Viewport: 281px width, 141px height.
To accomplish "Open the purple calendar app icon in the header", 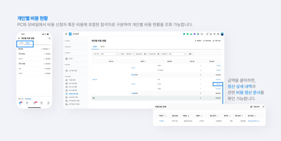I will 195,34.
